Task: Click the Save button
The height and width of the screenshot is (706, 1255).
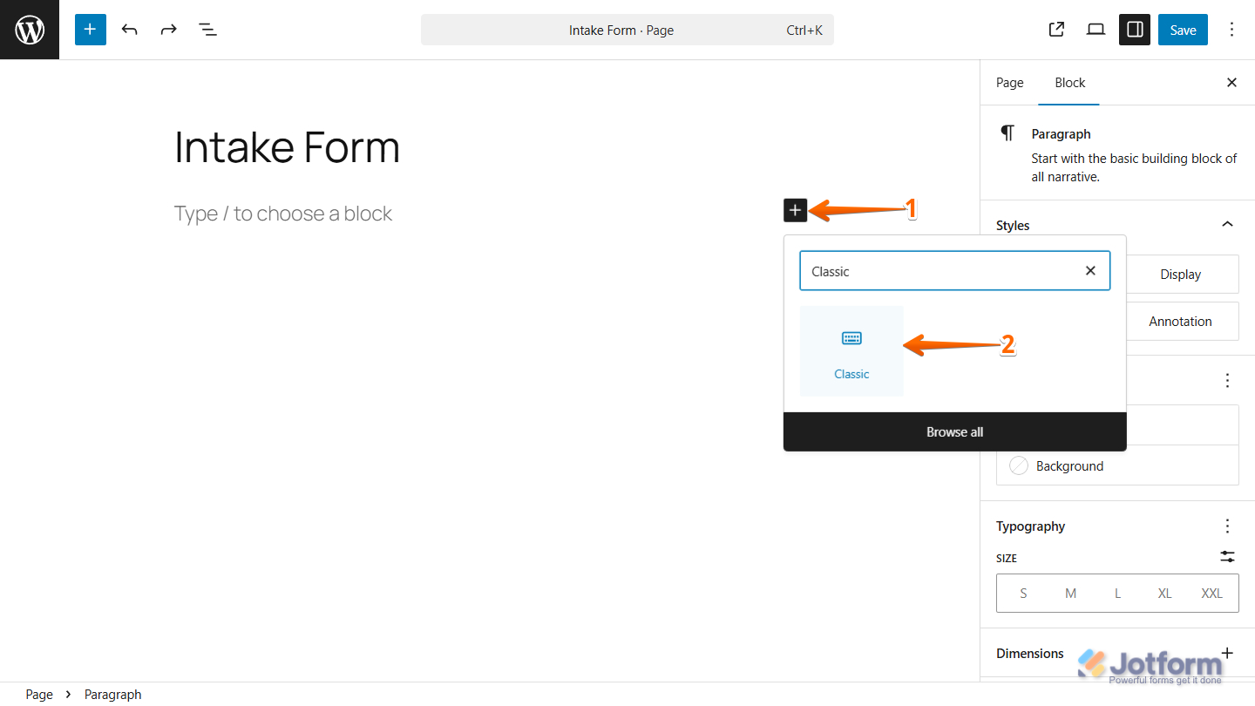Action: point(1183,29)
